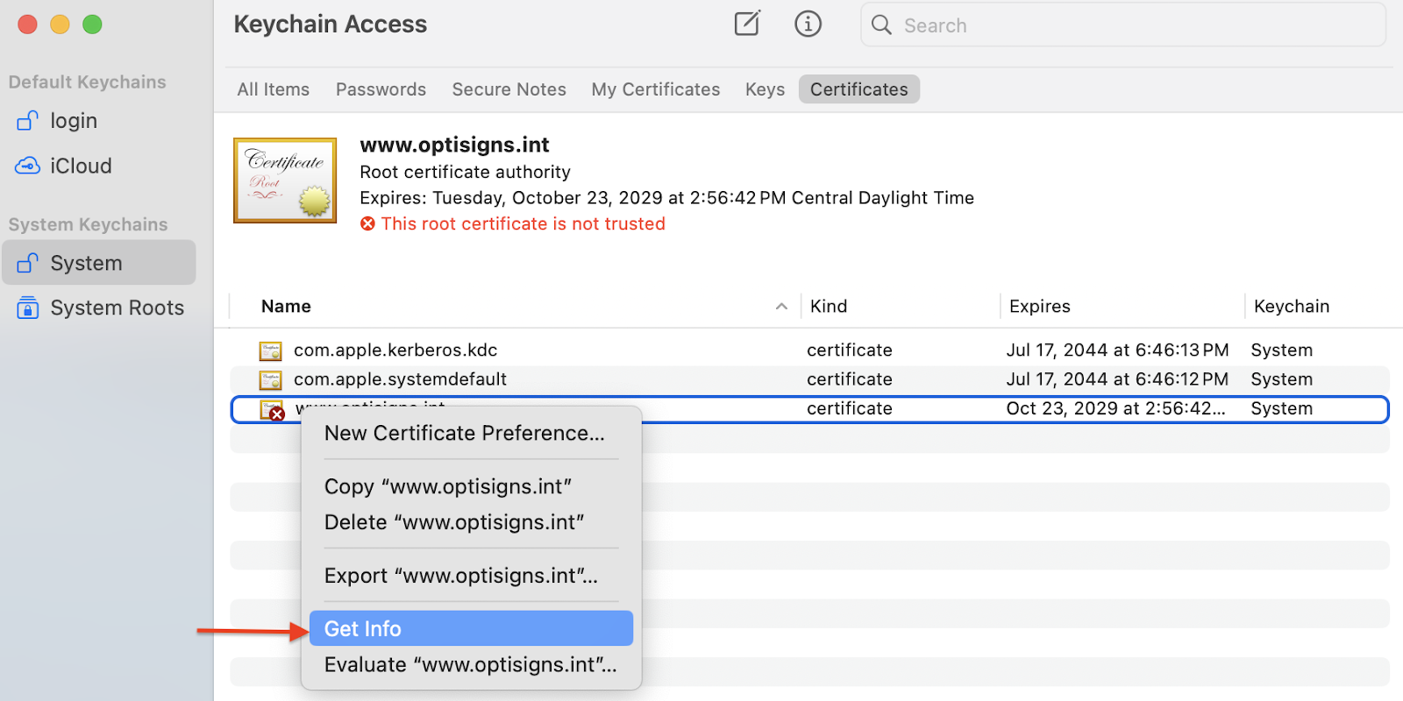1403x701 pixels.
Task: Switch to the All Items tab
Action: click(274, 89)
